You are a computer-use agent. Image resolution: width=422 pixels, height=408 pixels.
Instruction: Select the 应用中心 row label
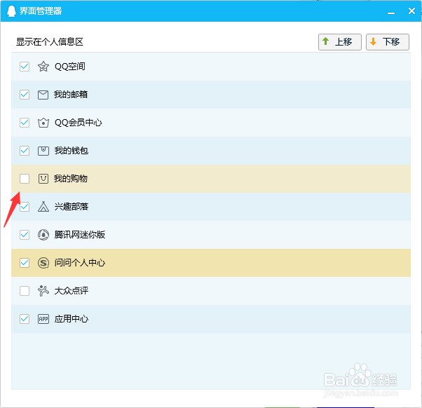72,319
